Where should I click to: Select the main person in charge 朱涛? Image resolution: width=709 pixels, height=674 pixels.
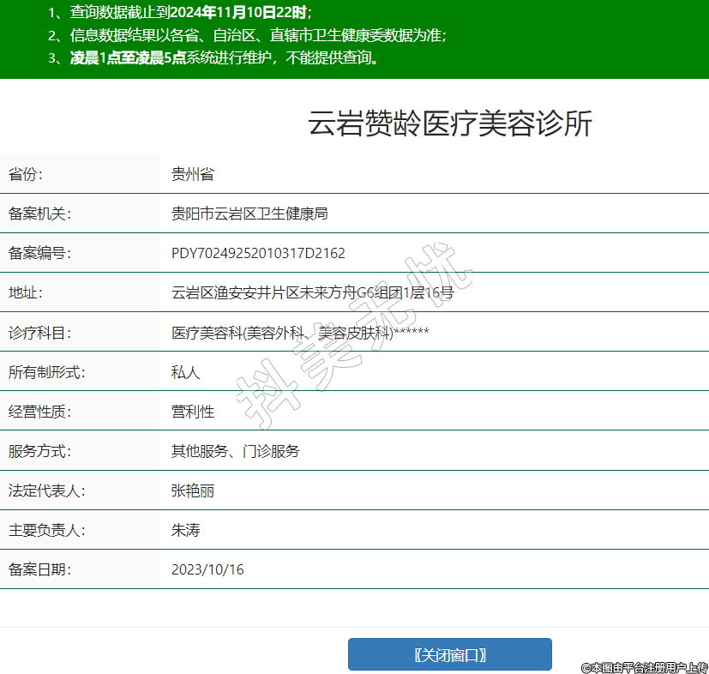[185, 531]
